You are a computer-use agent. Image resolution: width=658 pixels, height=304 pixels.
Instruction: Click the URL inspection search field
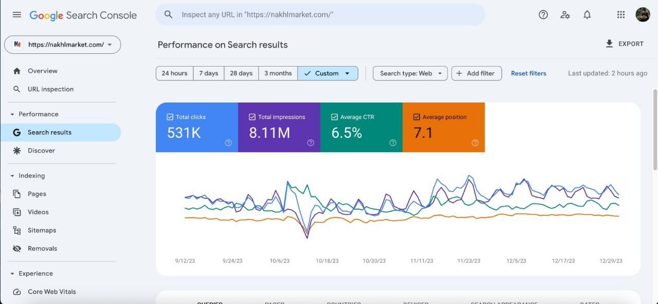329,15
